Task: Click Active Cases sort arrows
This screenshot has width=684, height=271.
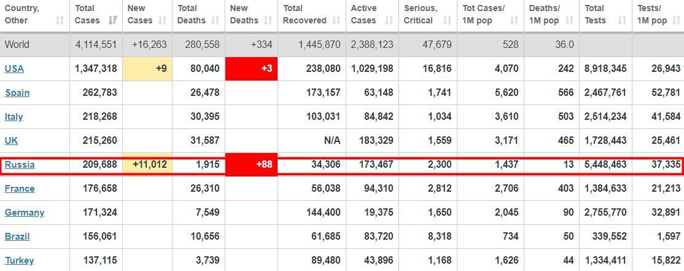Action: (388, 20)
